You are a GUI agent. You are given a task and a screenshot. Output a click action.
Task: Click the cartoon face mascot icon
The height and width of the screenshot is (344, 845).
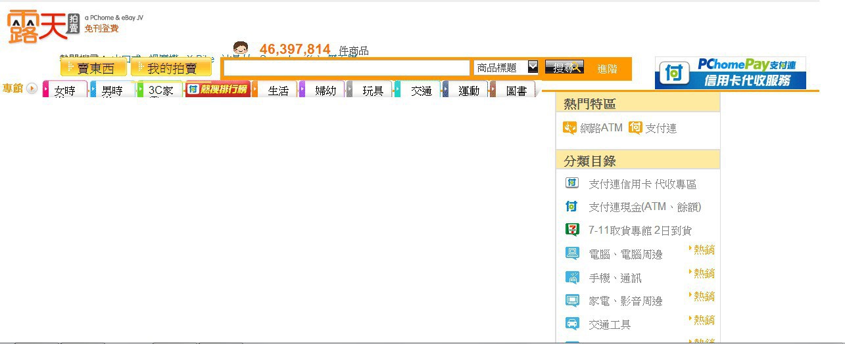click(242, 49)
